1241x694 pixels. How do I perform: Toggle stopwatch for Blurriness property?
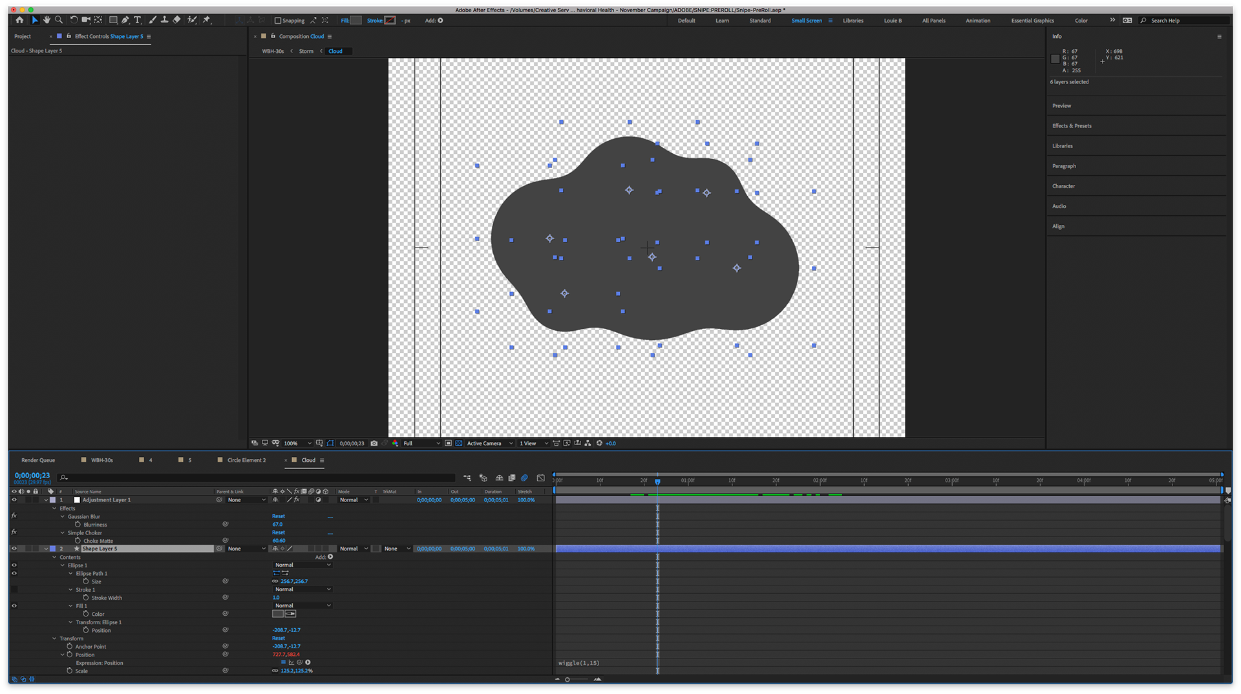pos(78,525)
